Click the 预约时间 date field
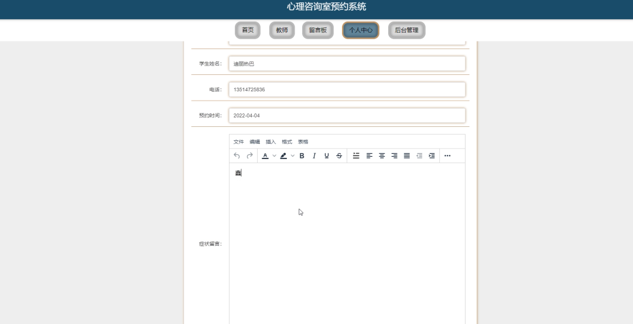 347,115
